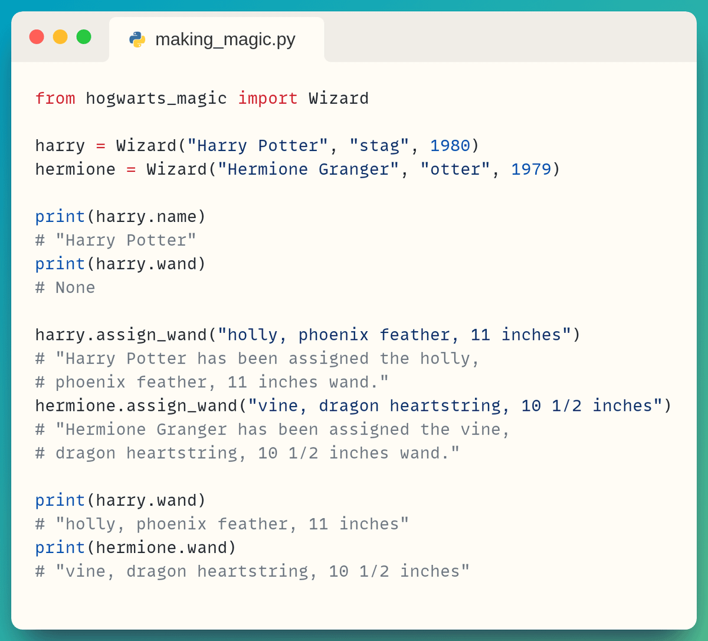Click the '# None' comment line

tap(65, 287)
